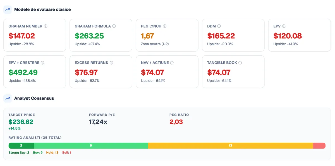Click the yellow Hold segment showing 13
The height and width of the screenshot is (166, 335).
click(x=230, y=145)
